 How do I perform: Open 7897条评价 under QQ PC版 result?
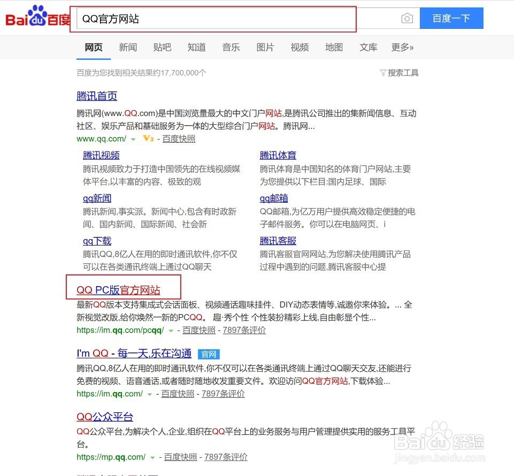pos(244,331)
